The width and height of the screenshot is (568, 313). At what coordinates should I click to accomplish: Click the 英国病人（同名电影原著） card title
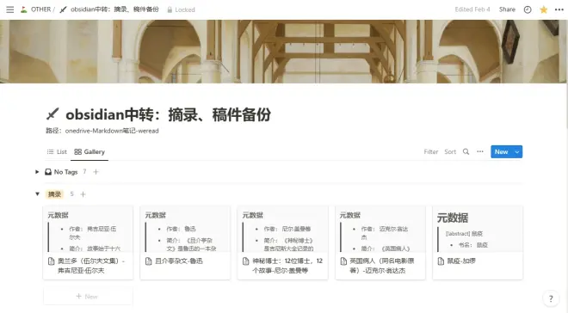click(x=381, y=266)
